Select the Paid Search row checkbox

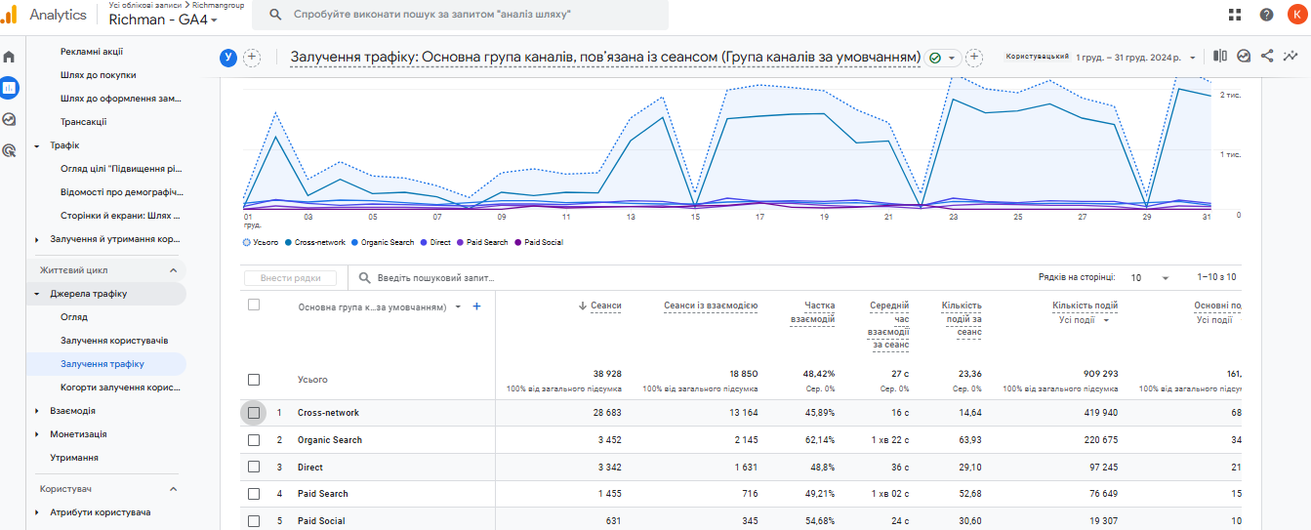tap(254, 494)
